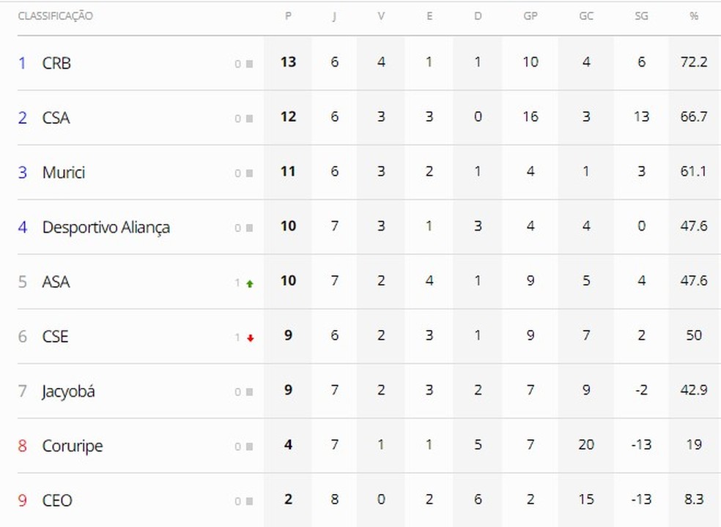Click the P points column header
This screenshot has width=721, height=527.
288,16
